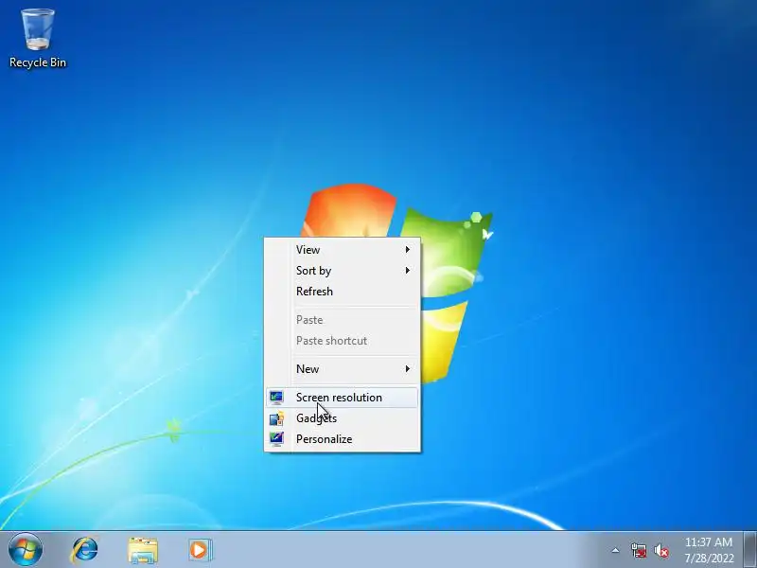Click the date 7/28/2022 in tray
This screenshot has height=568, width=757.
click(x=709, y=559)
